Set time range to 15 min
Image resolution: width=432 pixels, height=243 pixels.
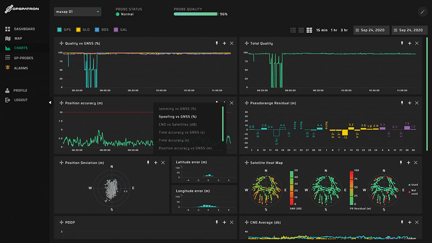321,30
